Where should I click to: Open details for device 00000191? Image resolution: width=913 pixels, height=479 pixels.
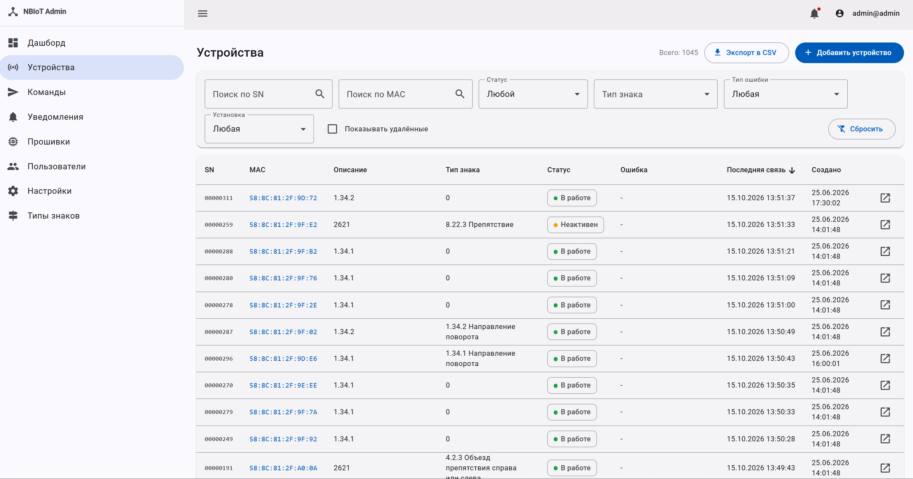[885, 468]
